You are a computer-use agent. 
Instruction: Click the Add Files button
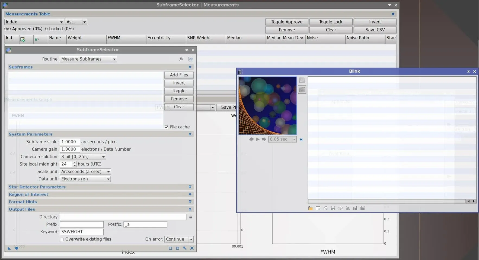(x=179, y=75)
